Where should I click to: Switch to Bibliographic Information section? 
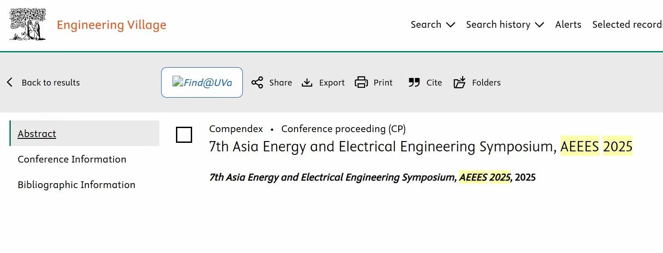76,185
